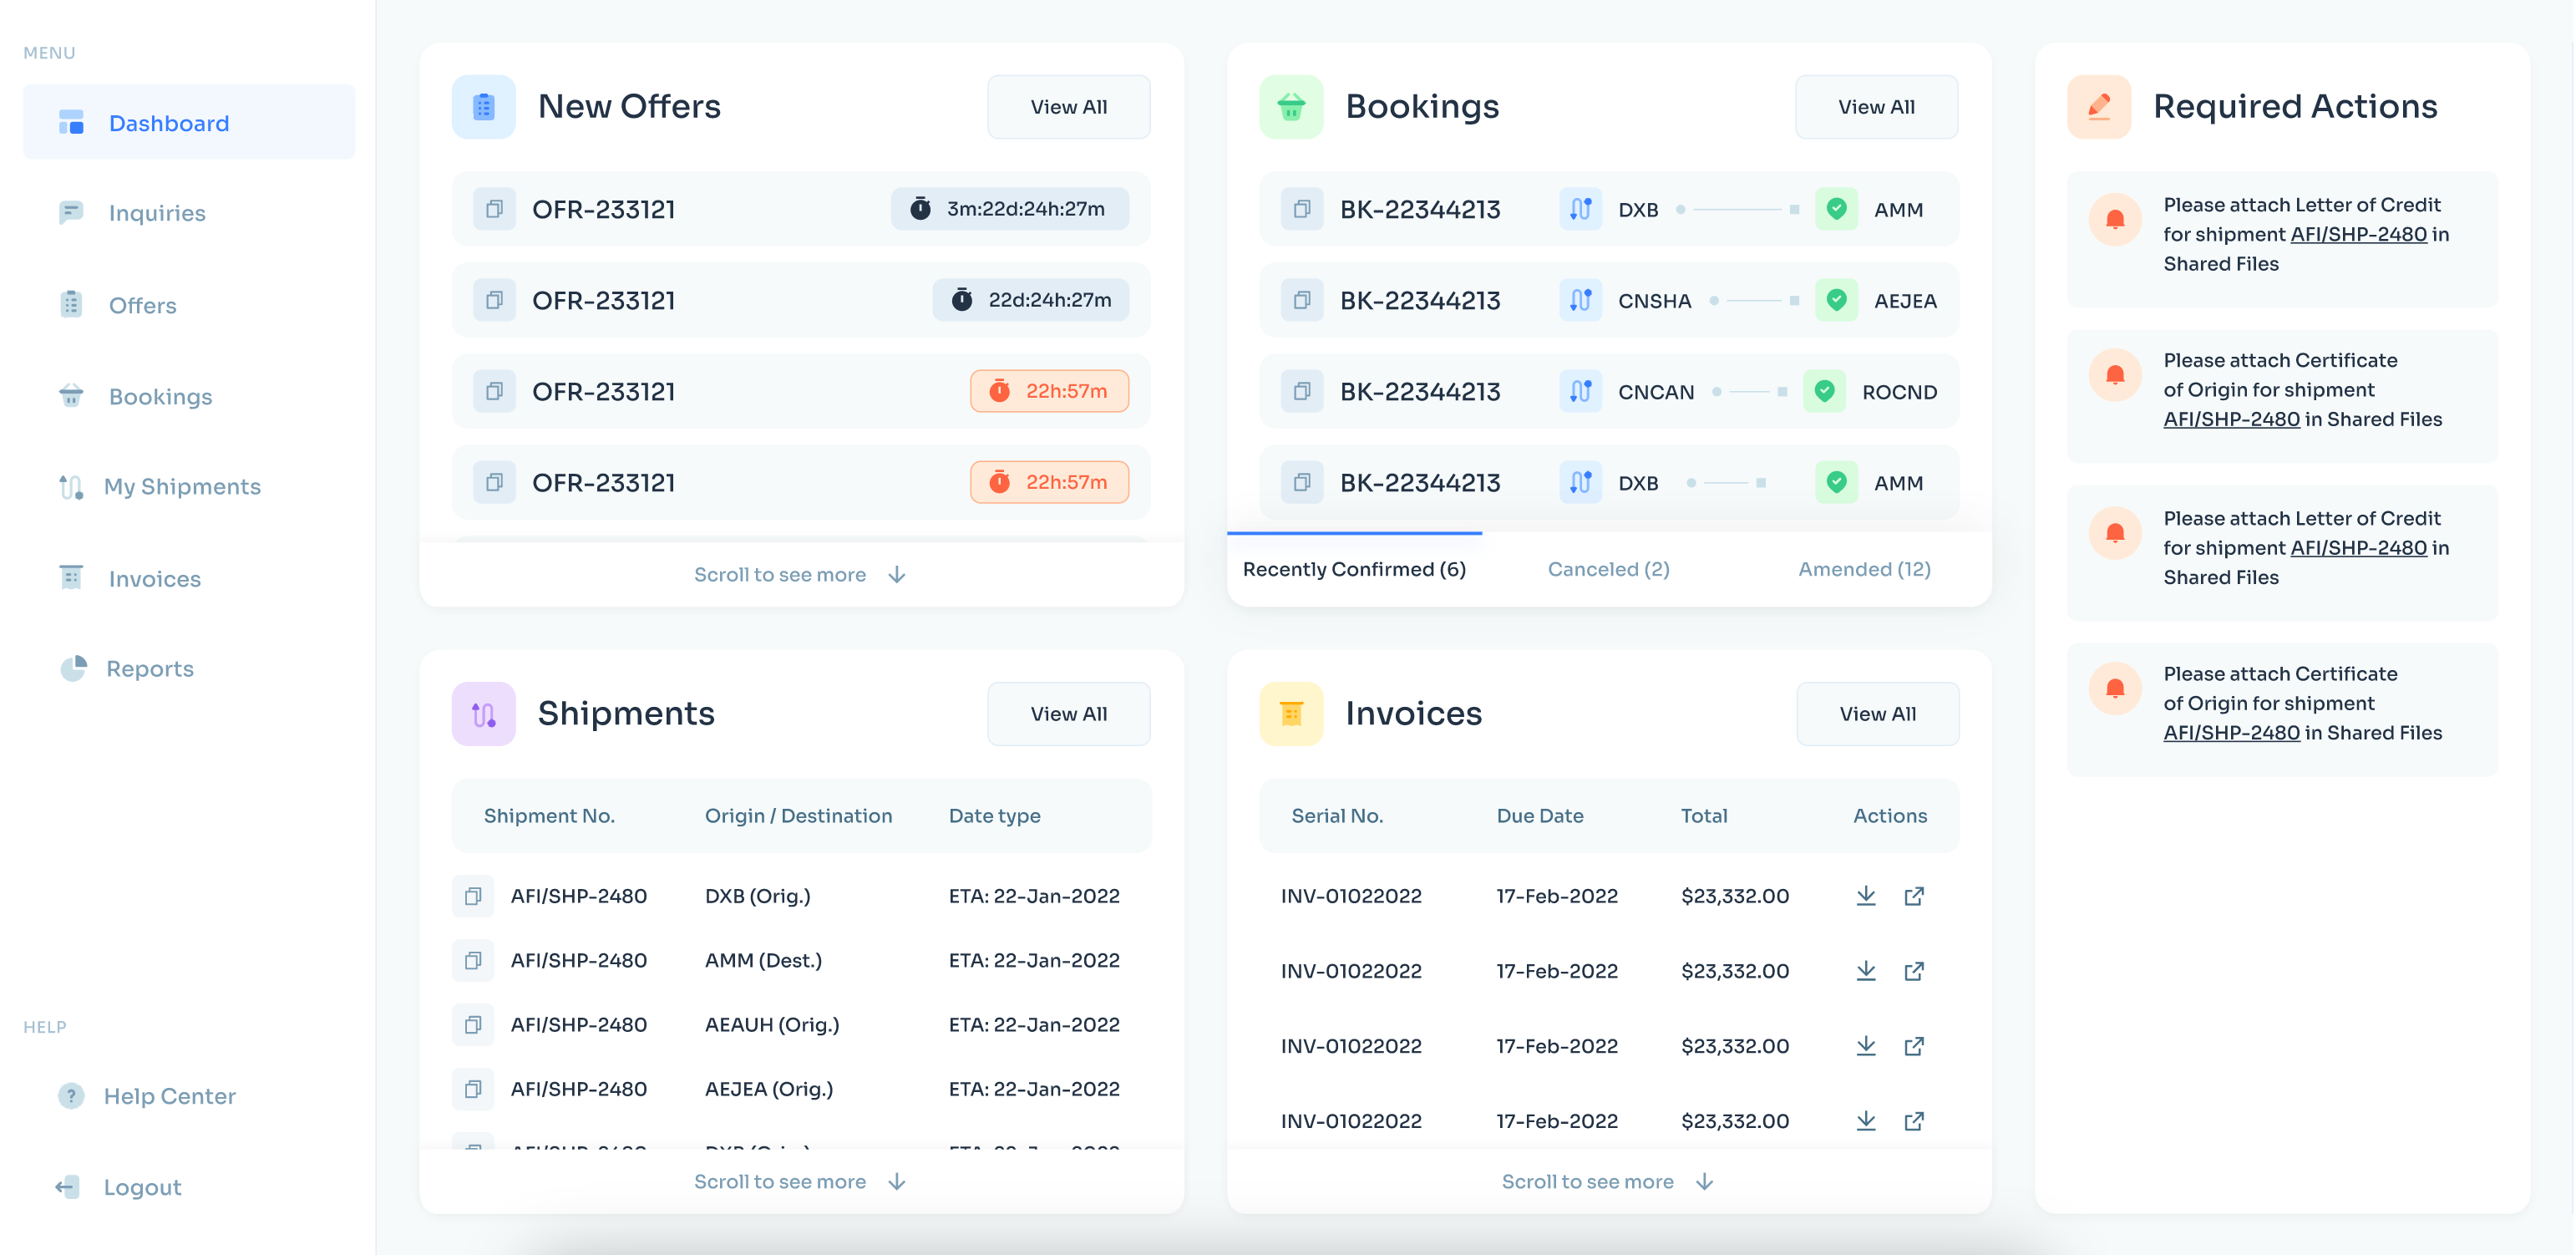Copy the first OFR-233121 offer ID

click(494, 209)
